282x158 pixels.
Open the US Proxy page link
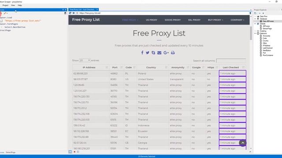tap(152, 20)
